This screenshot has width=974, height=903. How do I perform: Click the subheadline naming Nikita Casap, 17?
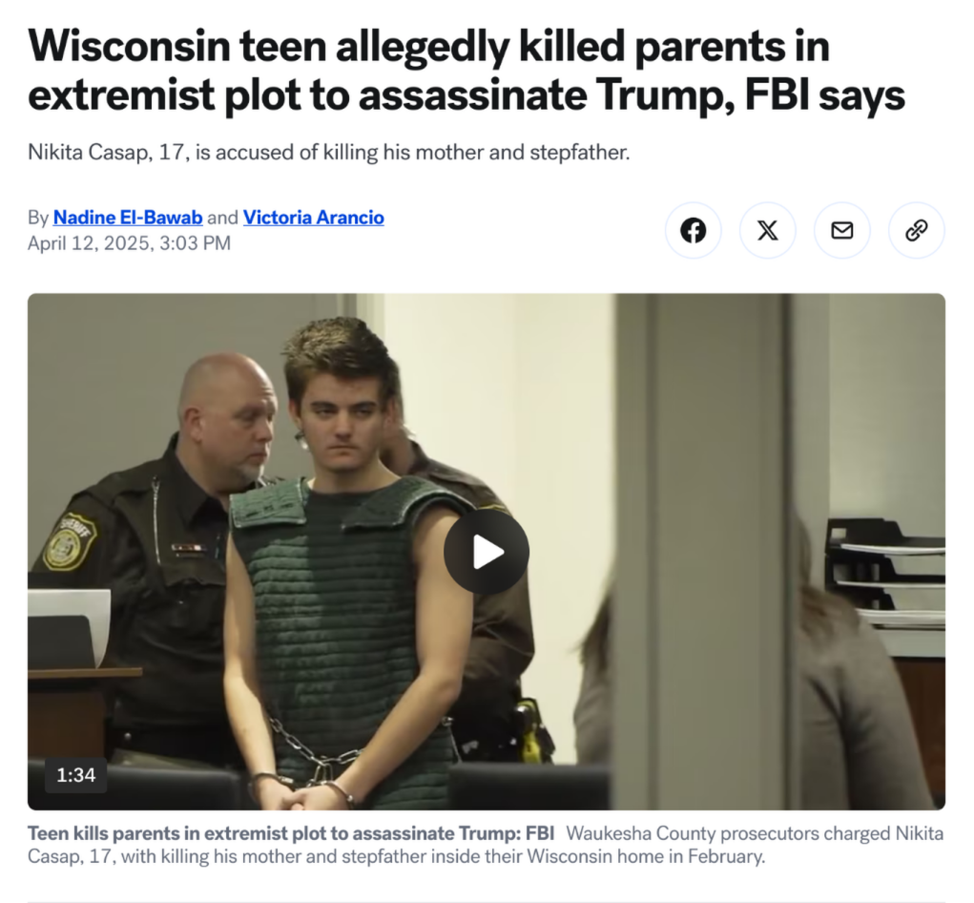(328, 153)
